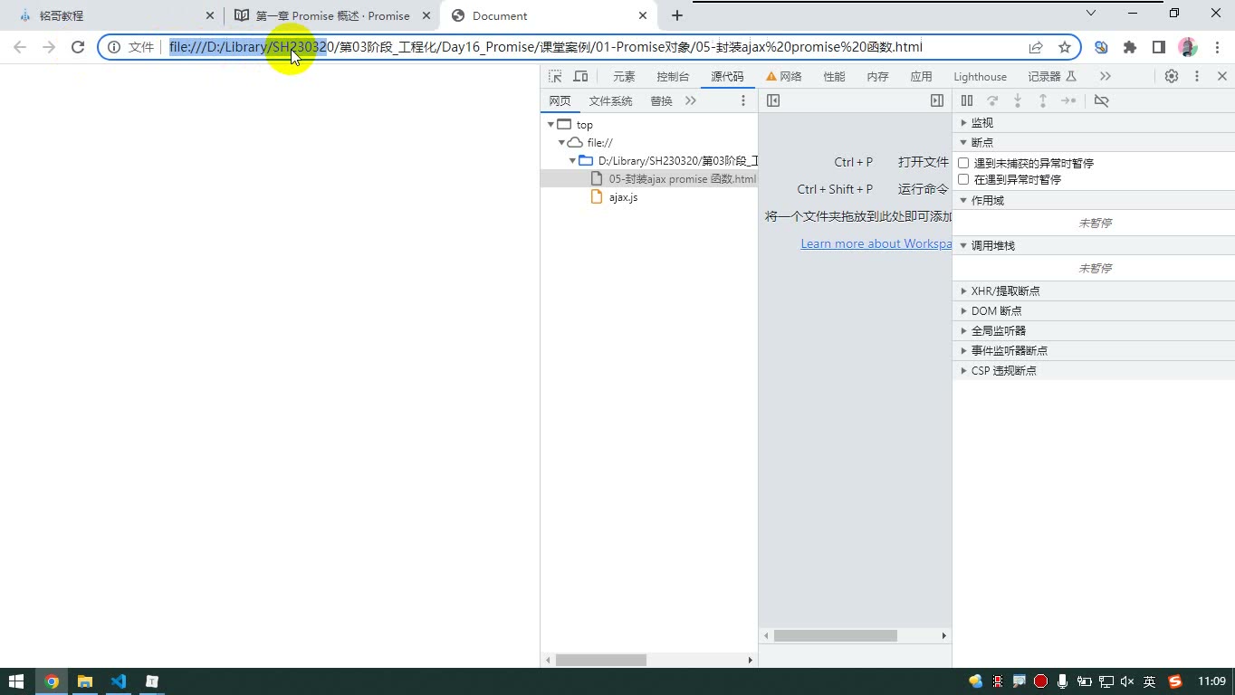Collapse the top frame tree node

550,125
